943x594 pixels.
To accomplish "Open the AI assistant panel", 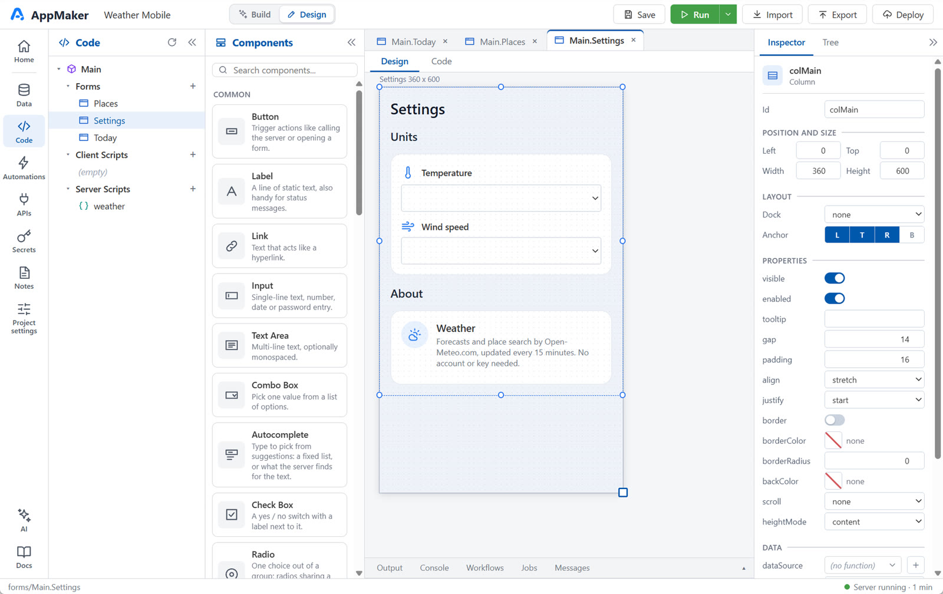I will click(x=24, y=520).
